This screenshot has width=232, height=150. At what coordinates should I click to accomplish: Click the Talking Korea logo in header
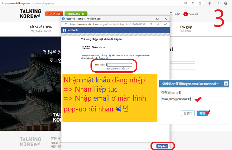(x=31, y=14)
